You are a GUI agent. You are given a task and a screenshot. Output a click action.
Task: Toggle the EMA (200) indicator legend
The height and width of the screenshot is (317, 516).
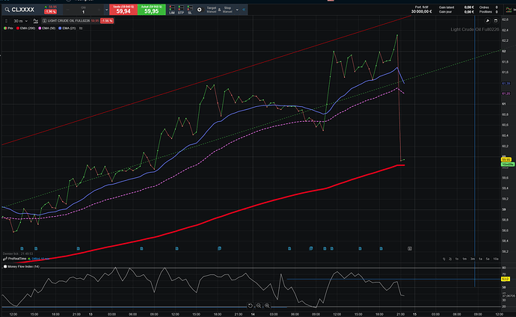click(x=26, y=28)
